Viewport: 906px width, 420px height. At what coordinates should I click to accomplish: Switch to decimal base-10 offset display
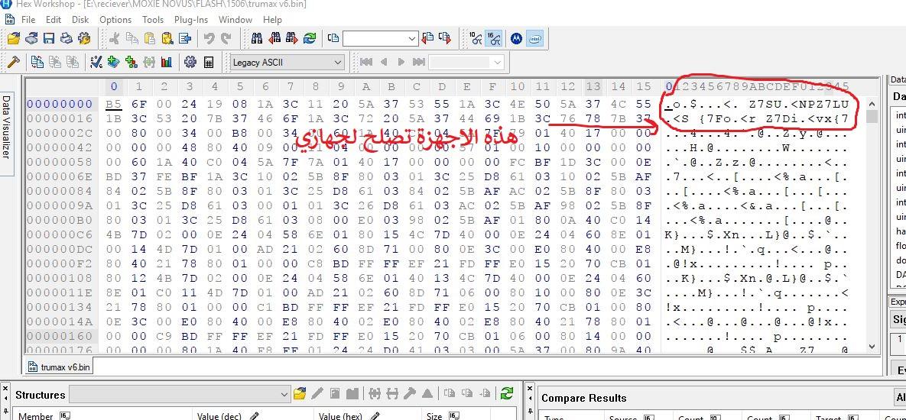click(476, 39)
